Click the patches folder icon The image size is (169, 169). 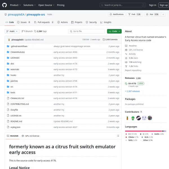pos(8,81)
